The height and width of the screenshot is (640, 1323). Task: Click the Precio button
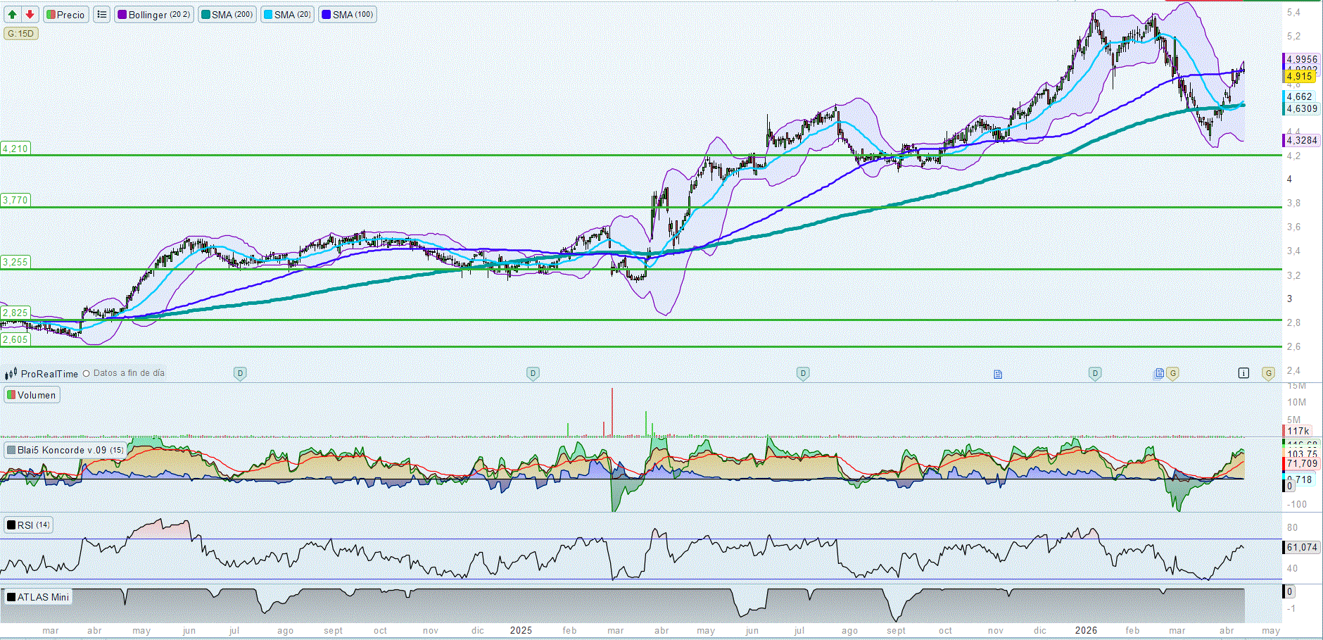[x=66, y=15]
